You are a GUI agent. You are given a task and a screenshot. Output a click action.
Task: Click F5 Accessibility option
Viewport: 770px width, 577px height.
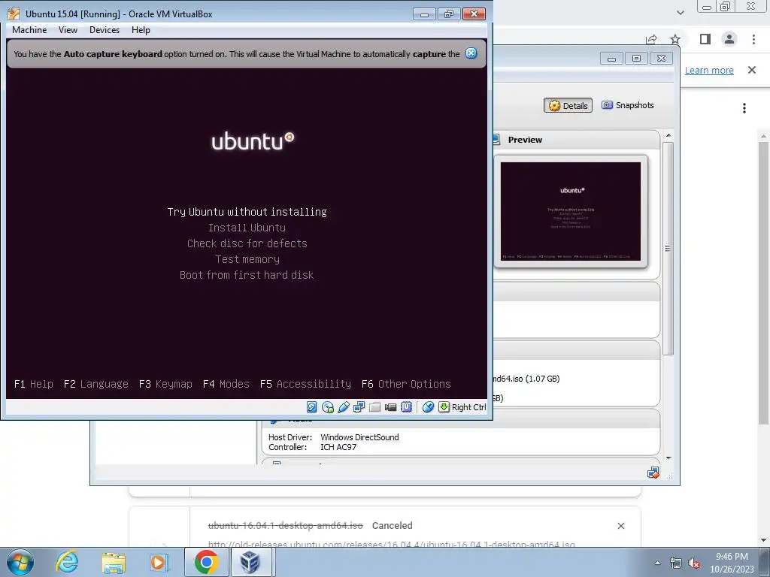305,384
